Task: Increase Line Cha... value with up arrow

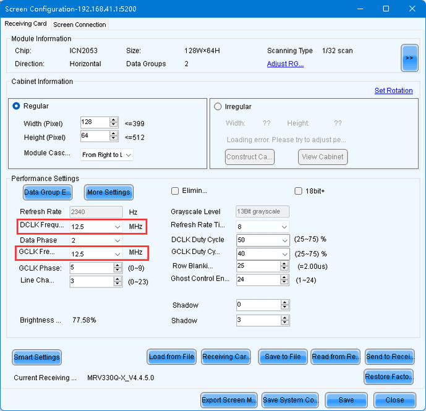Action: click(117, 279)
